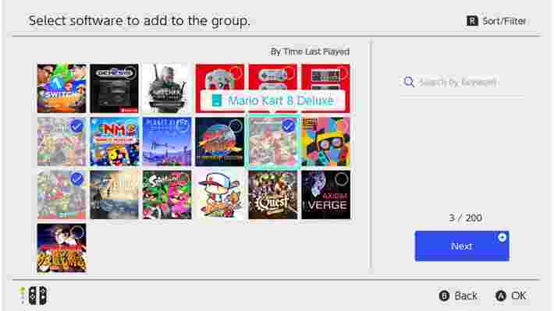Click Back in the bottom bar
Screen dimensions: 554x311
[x=458, y=296]
